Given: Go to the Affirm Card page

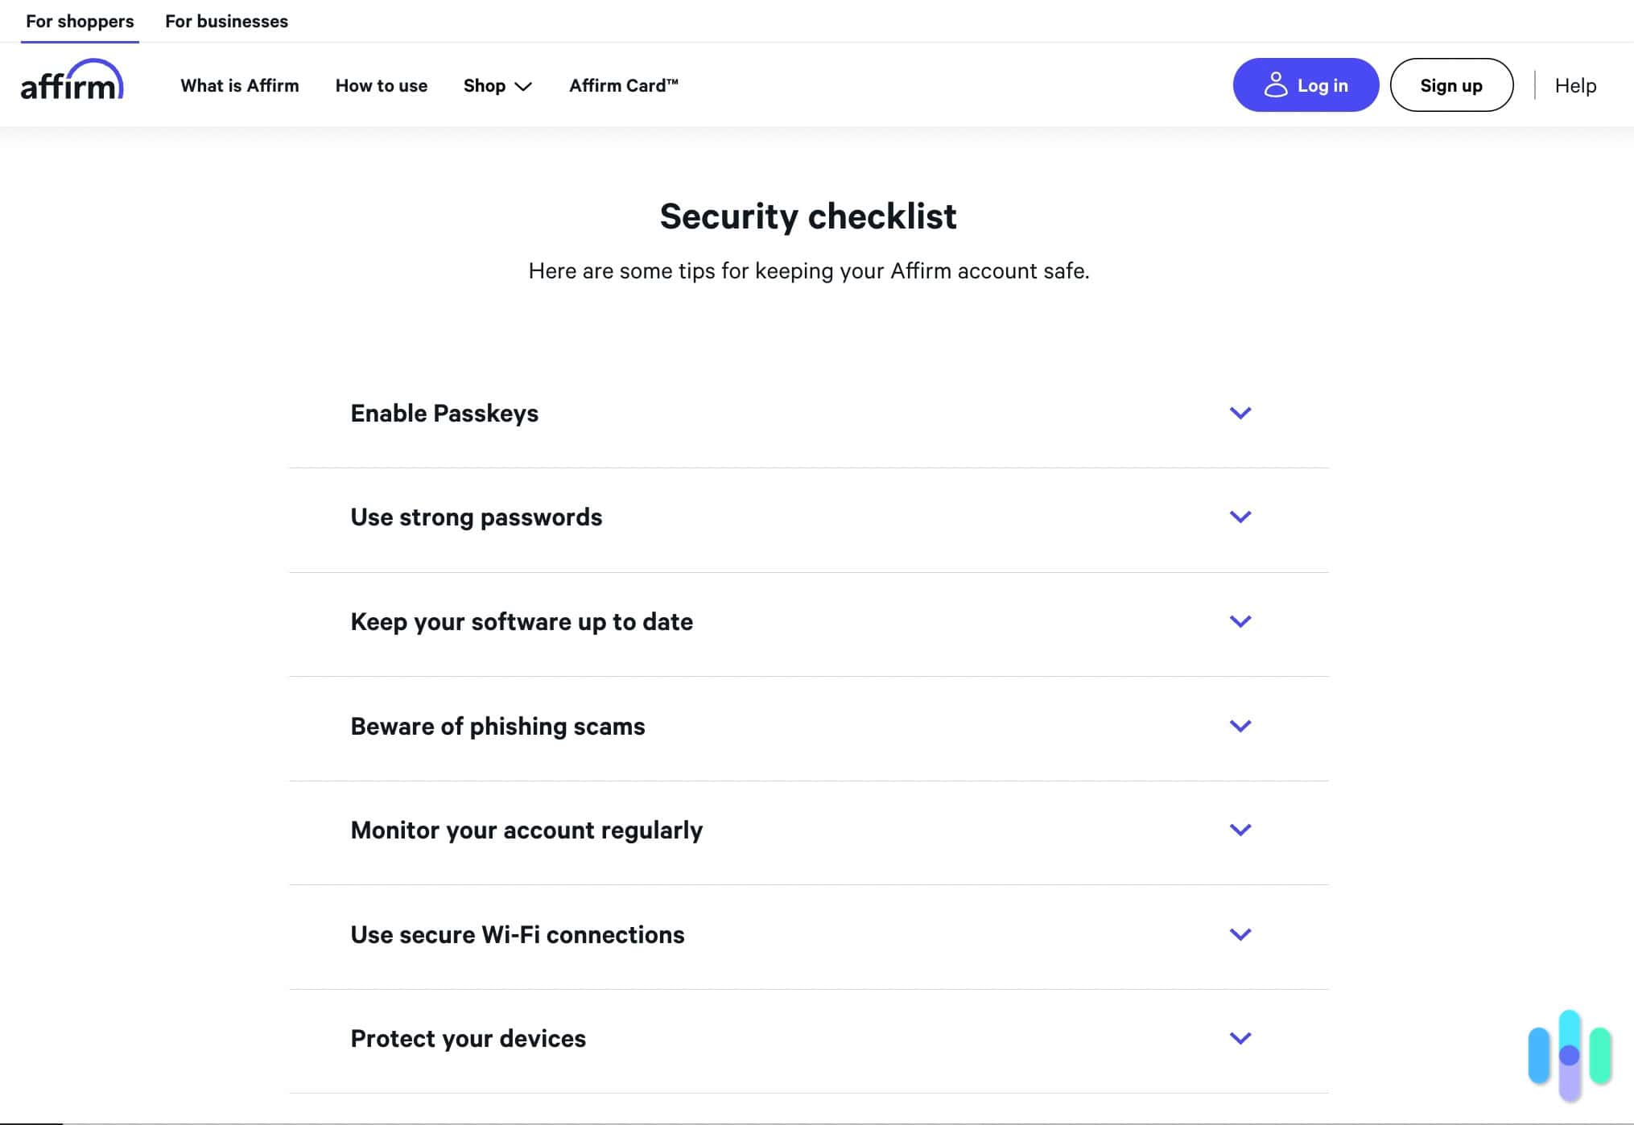Looking at the screenshot, I should [x=624, y=85].
